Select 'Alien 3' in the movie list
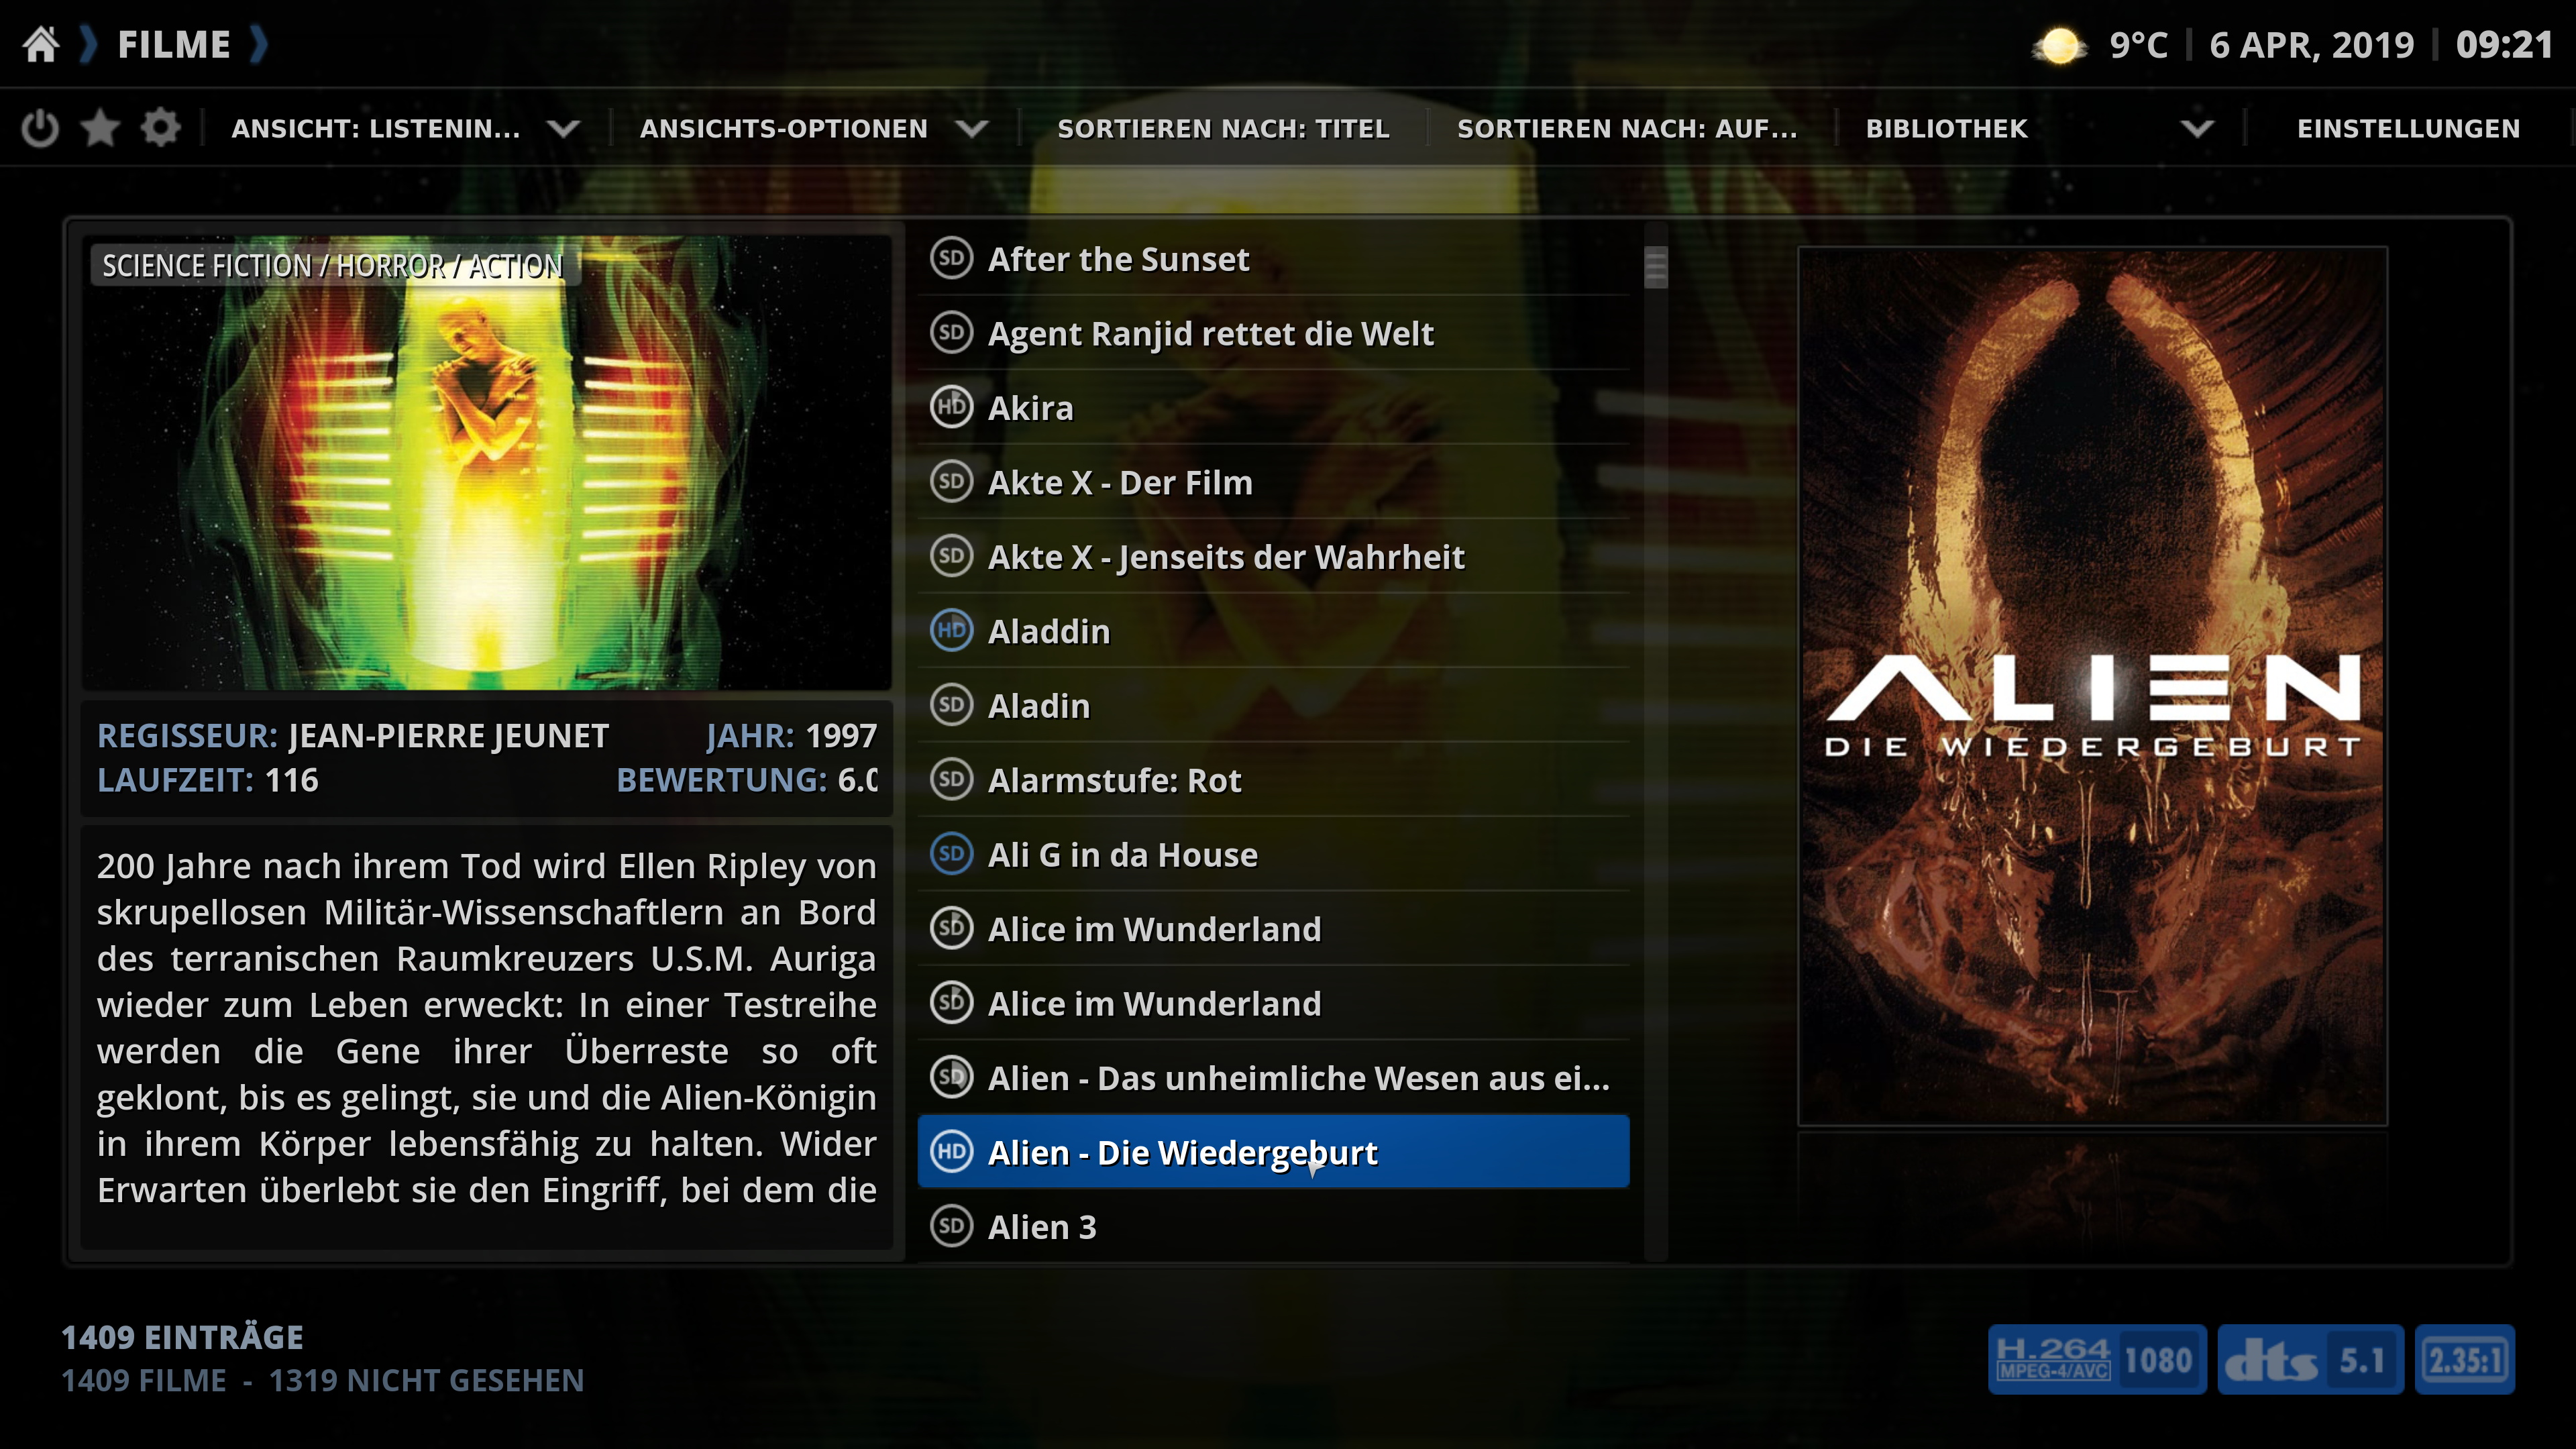 1273,1227
